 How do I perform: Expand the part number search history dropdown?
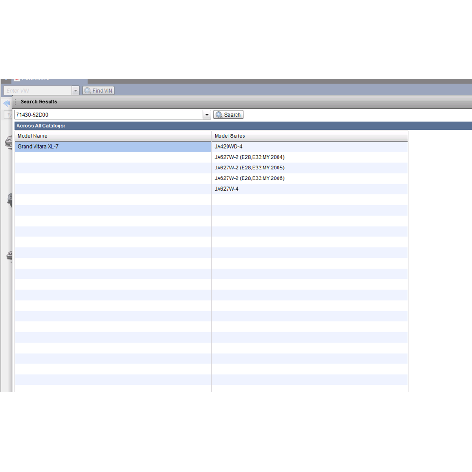(x=207, y=115)
